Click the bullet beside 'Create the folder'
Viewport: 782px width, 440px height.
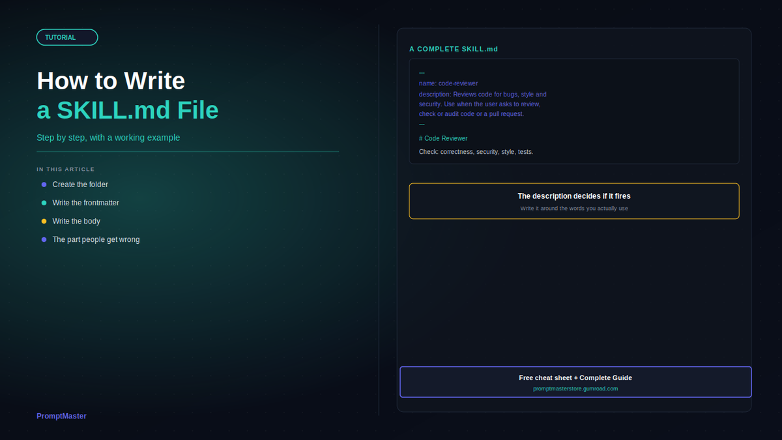pos(44,184)
